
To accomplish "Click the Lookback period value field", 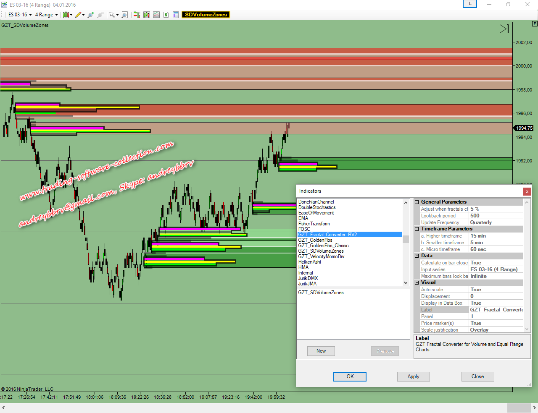I will coord(496,216).
